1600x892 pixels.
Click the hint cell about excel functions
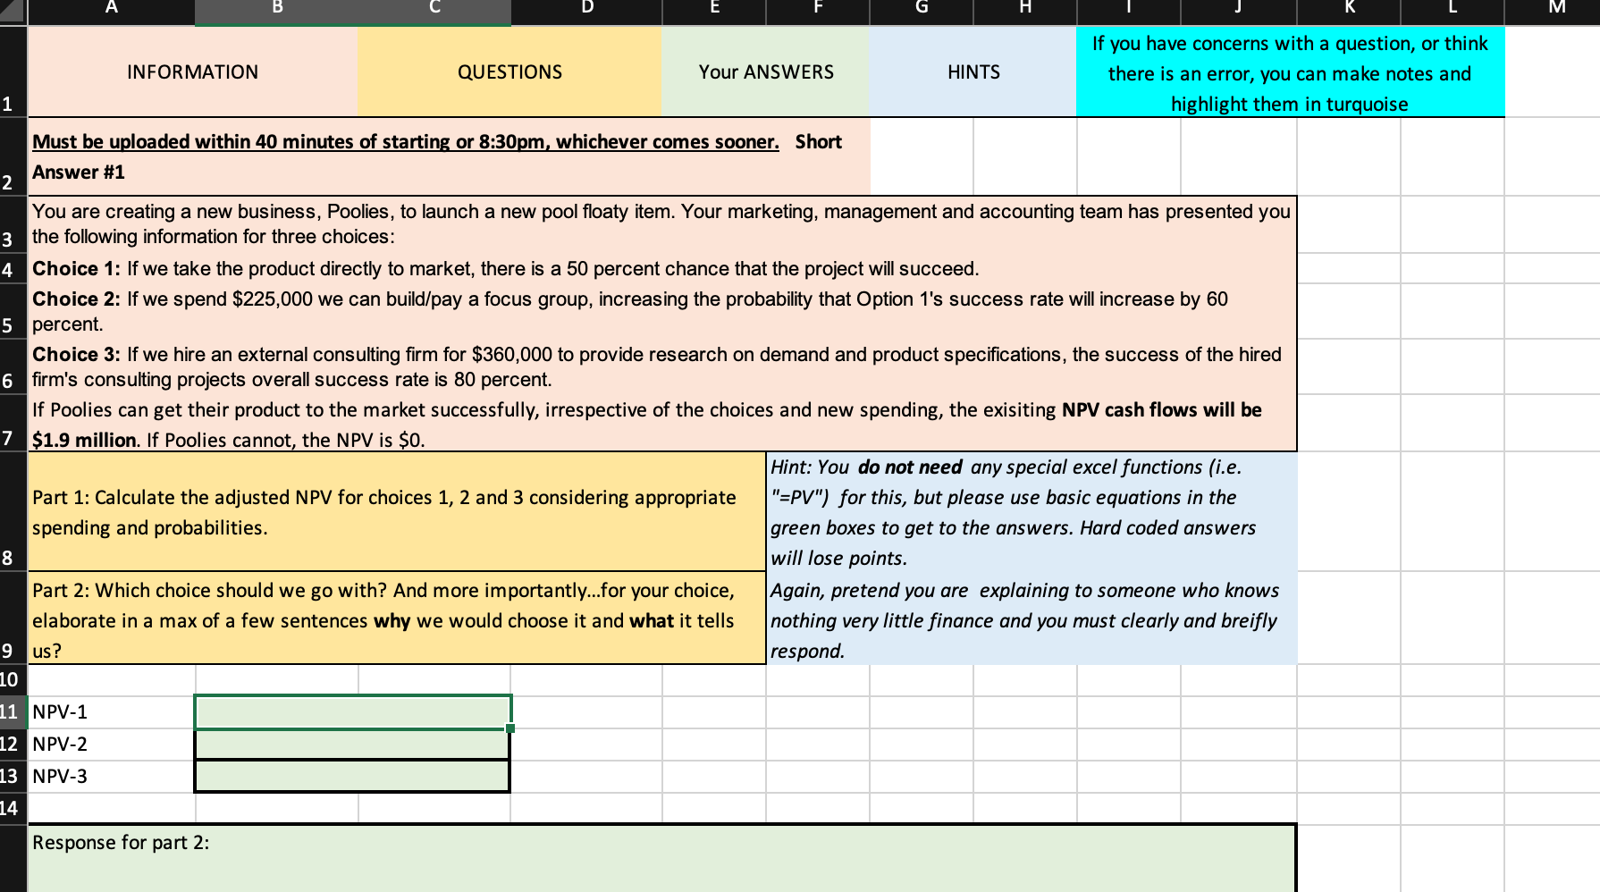(x=1028, y=512)
